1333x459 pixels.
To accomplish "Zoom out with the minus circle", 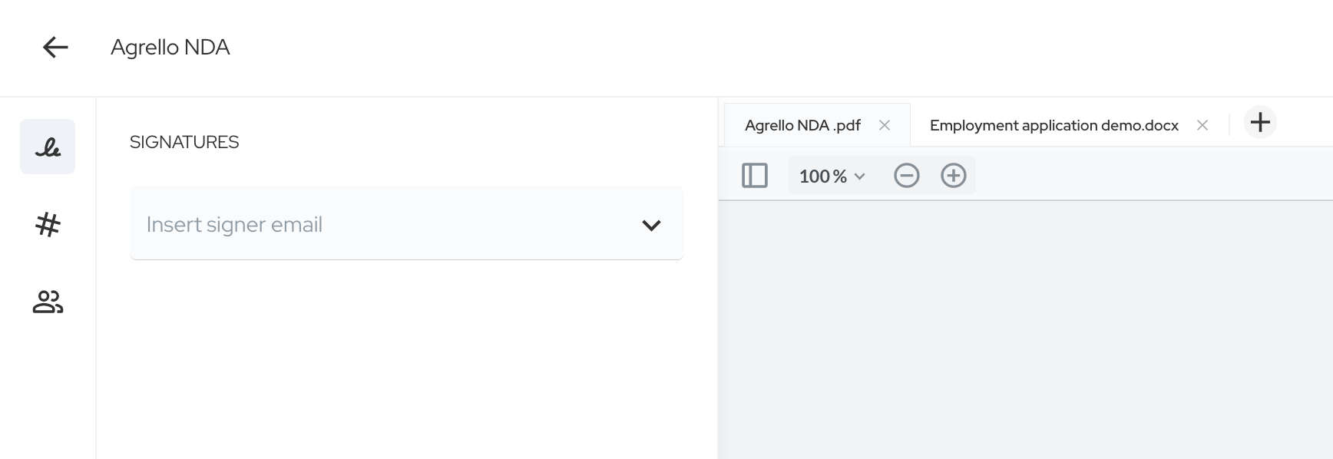I will pyautogui.click(x=907, y=176).
